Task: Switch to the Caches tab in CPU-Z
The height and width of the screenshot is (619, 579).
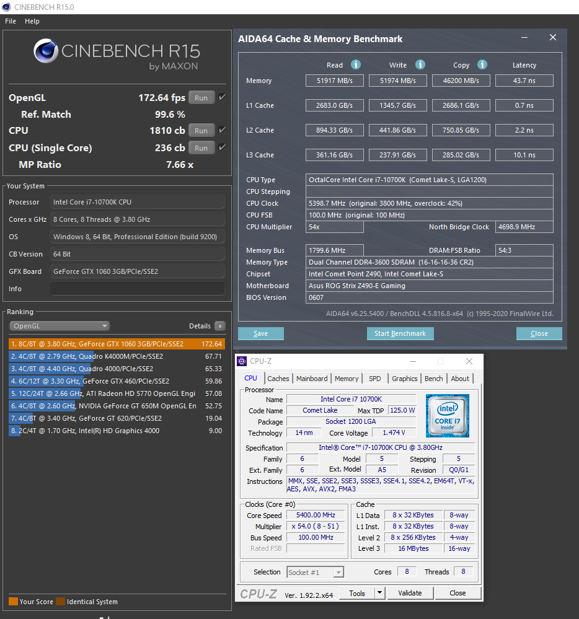Action: pos(278,378)
